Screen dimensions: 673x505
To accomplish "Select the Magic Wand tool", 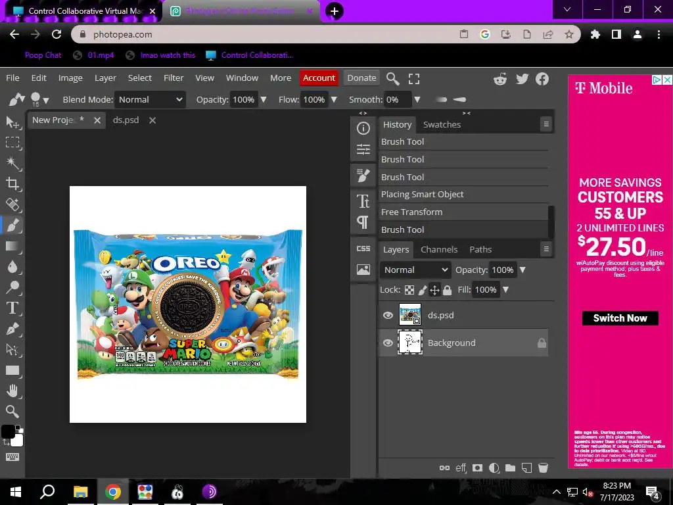I will [12, 163].
